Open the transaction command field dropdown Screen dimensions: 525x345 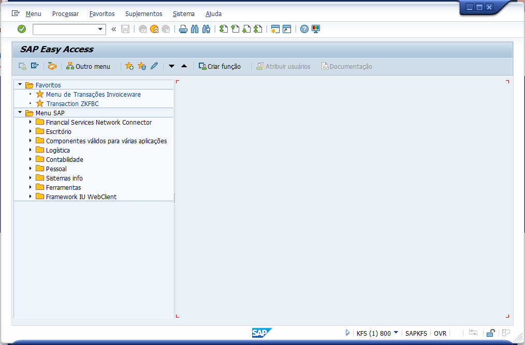(100, 29)
